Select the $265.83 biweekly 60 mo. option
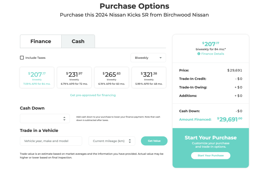The height and width of the screenshot is (175, 263). [x=112, y=78]
